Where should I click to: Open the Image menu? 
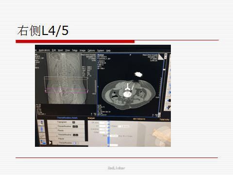coord(83,51)
